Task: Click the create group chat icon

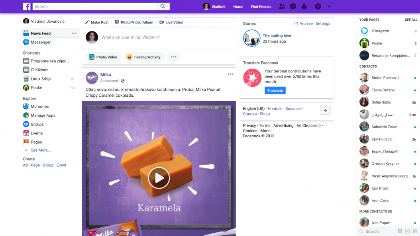Action: coord(415,231)
